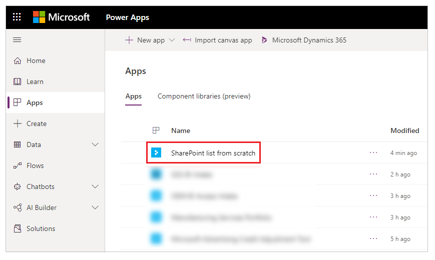Switch to Component libraries (preview) tab
The image size is (435, 260).
pos(204,96)
